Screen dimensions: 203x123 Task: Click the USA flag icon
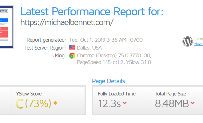click(x=72, y=47)
